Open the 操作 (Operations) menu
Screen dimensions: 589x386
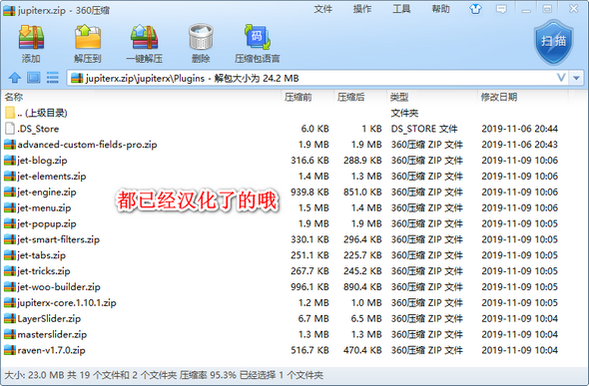362,9
